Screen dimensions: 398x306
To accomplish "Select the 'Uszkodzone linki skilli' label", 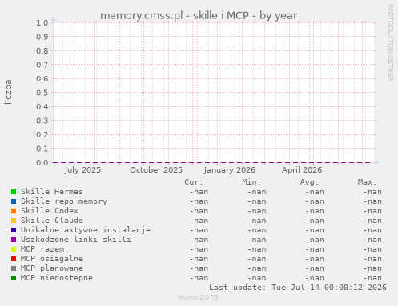I will click(x=76, y=240).
